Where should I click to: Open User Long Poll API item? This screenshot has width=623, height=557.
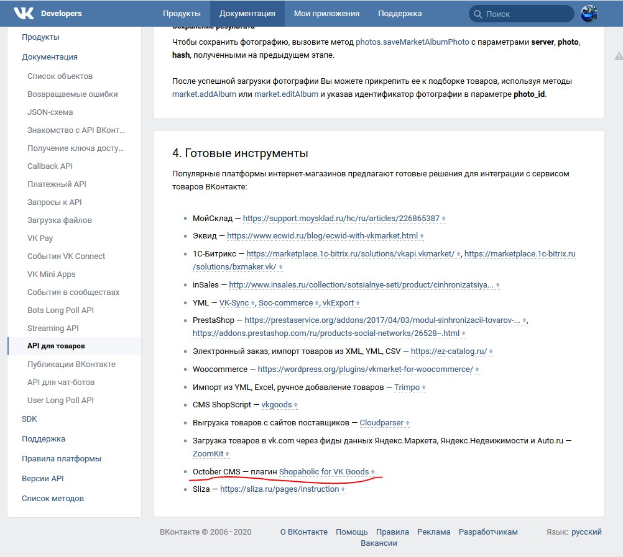60,400
